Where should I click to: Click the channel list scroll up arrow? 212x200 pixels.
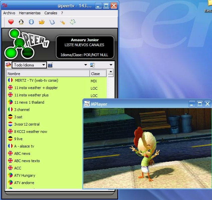pos(111,71)
